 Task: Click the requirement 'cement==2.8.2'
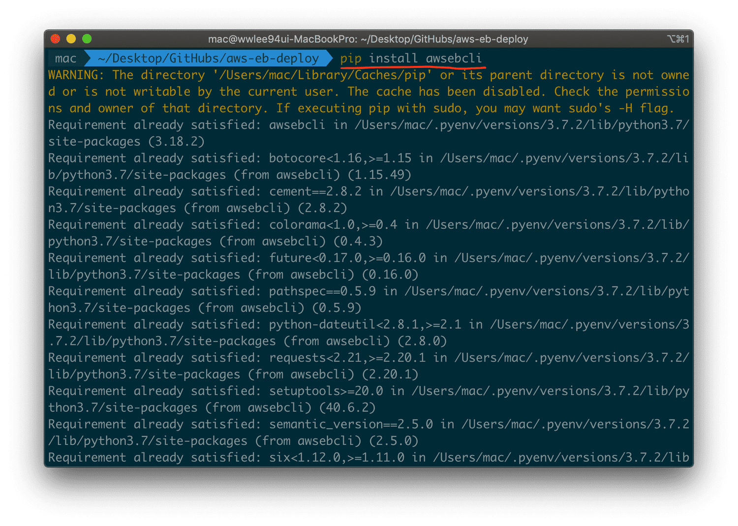315,191
